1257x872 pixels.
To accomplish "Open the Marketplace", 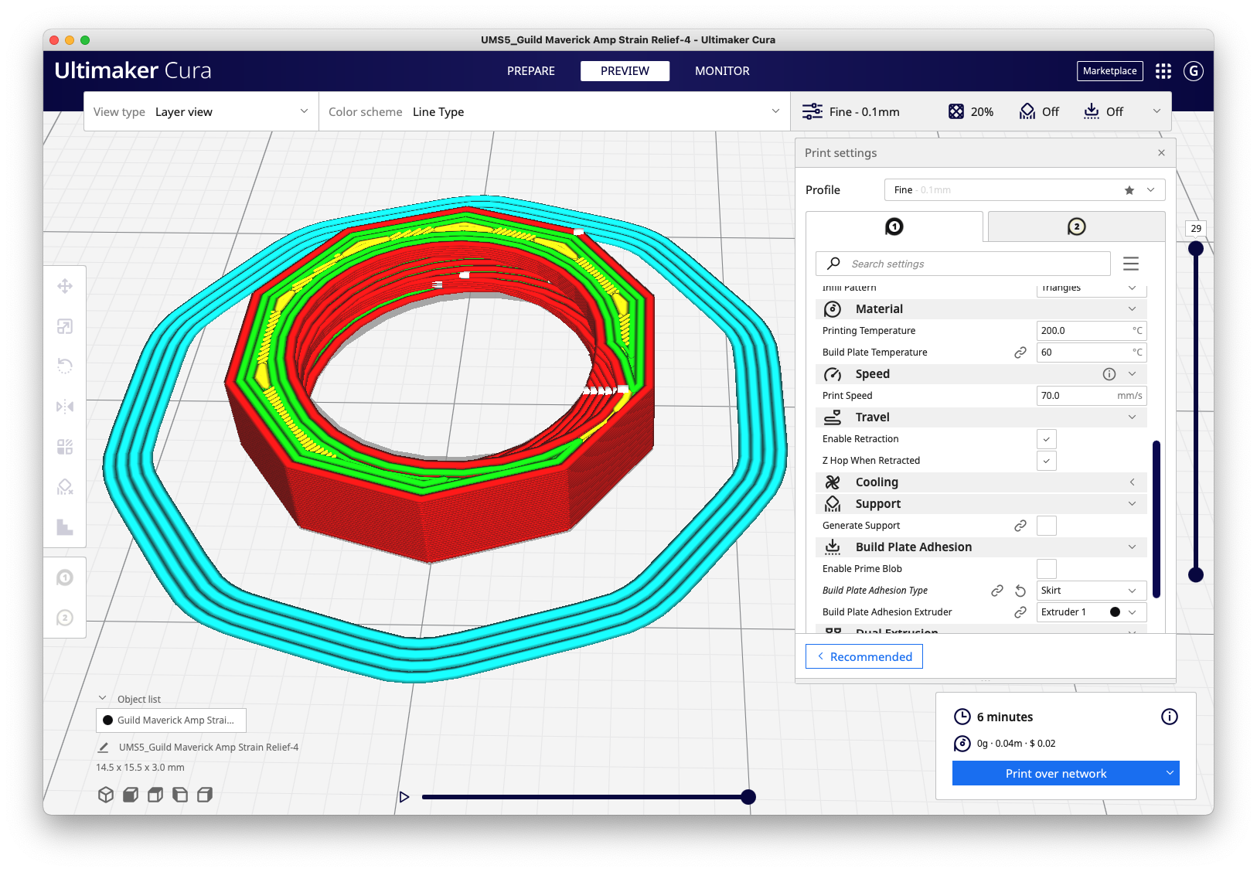I will click(1109, 71).
